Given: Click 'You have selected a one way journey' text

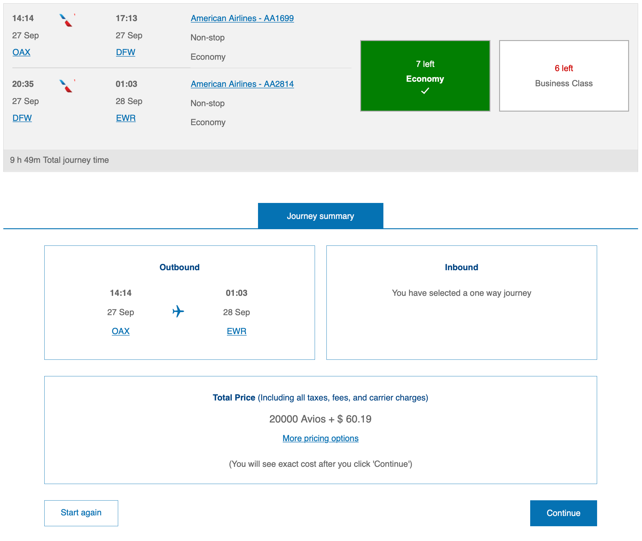Looking at the screenshot, I should [x=462, y=293].
